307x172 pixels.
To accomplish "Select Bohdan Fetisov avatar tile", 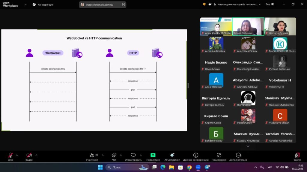I will pos(216,134).
